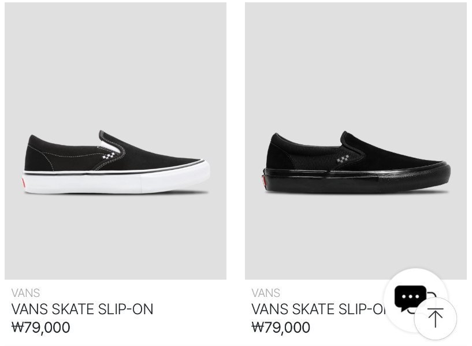Click the ₩79,000 price of left product

[x=40, y=328]
